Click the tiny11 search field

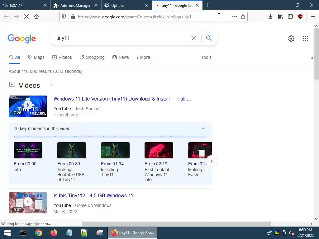click(122, 38)
